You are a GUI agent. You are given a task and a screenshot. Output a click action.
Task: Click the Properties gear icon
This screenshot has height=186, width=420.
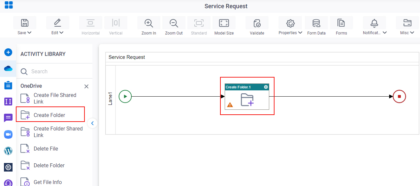290,23
